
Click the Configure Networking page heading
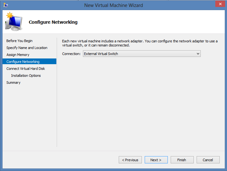point(53,22)
